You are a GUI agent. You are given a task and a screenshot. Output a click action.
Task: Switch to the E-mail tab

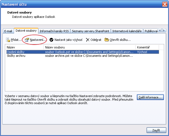point(8,31)
